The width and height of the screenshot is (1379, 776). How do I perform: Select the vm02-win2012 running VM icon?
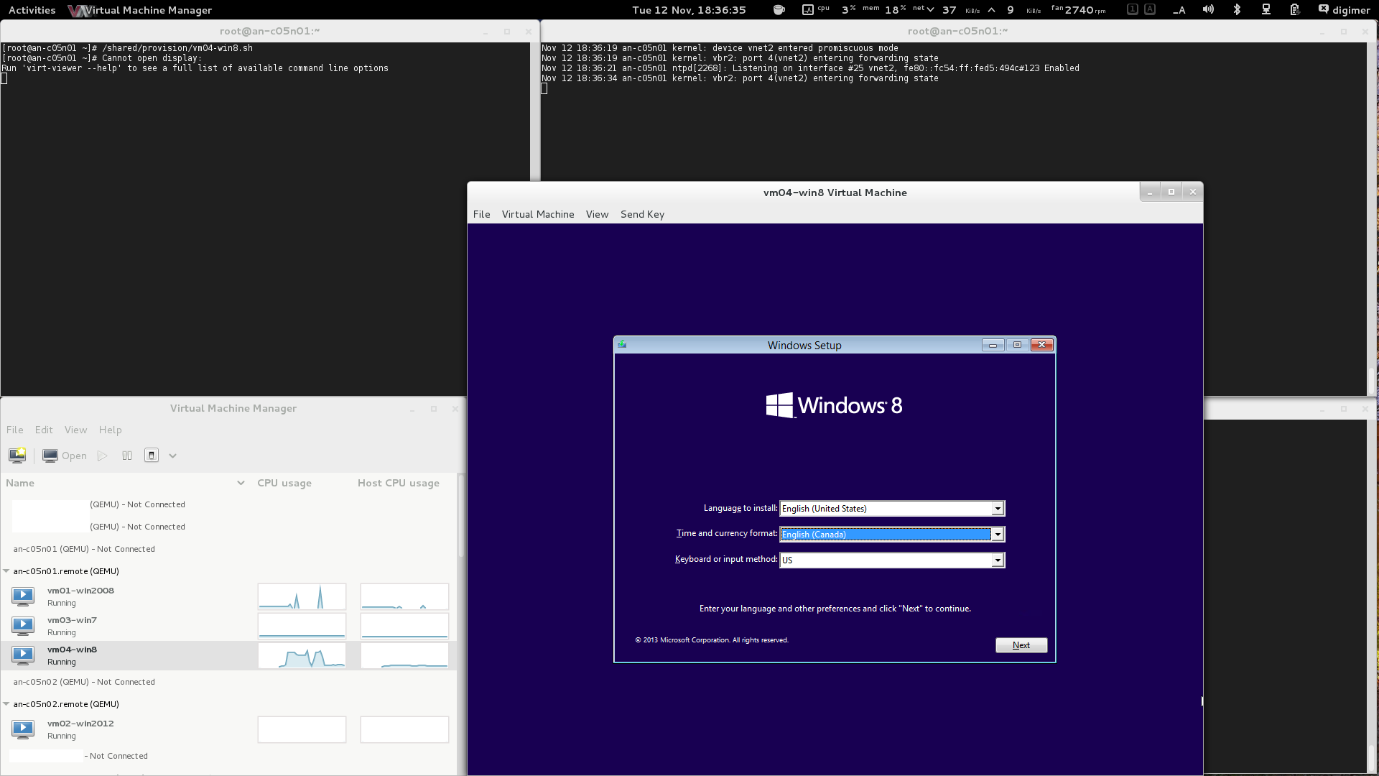[23, 729]
